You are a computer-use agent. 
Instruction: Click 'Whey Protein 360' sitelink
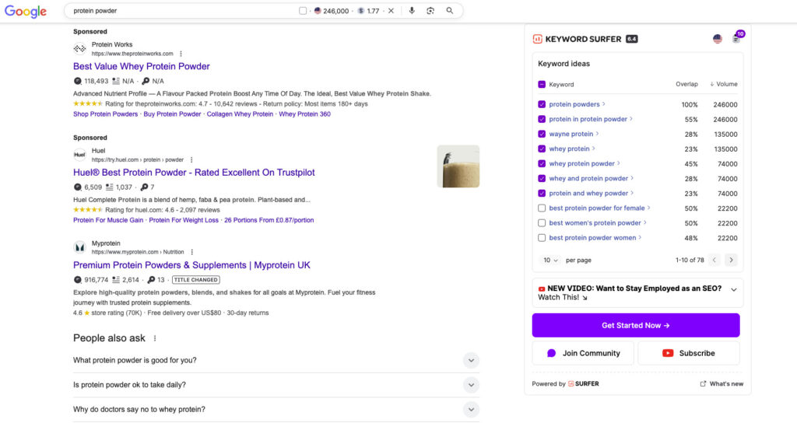304,114
